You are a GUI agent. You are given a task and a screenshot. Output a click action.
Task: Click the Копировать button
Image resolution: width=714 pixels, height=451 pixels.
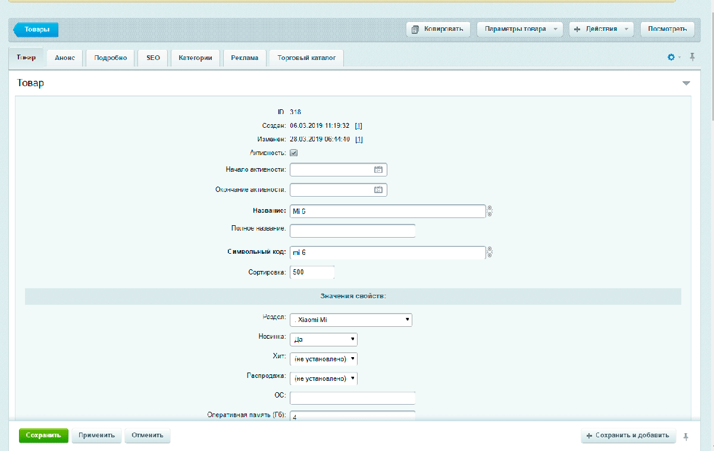[439, 29]
